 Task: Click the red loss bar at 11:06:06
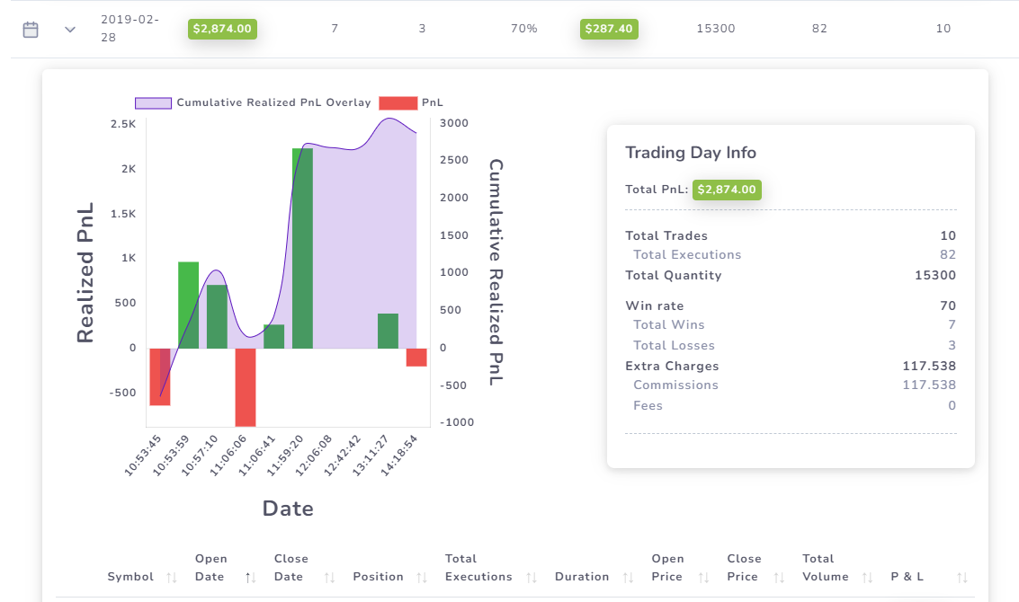[246, 387]
